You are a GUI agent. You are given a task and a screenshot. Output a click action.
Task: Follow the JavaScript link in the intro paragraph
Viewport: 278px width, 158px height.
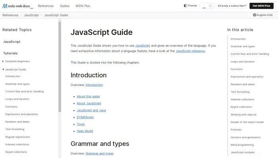[x=143, y=46]
